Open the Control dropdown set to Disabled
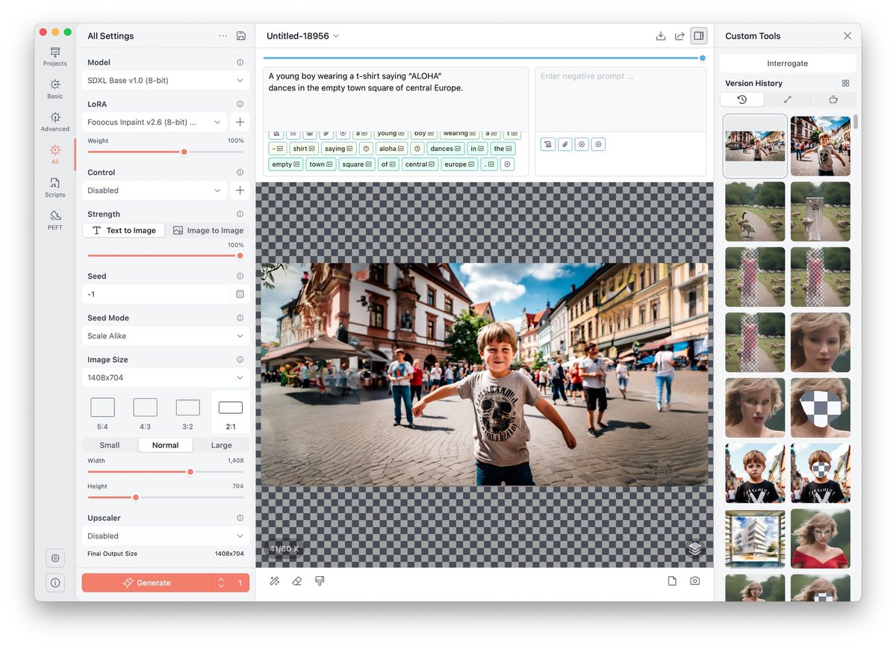896x647 pixels. [155, 191]
